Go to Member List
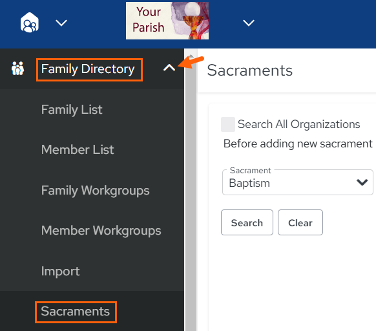 point(78,150)
